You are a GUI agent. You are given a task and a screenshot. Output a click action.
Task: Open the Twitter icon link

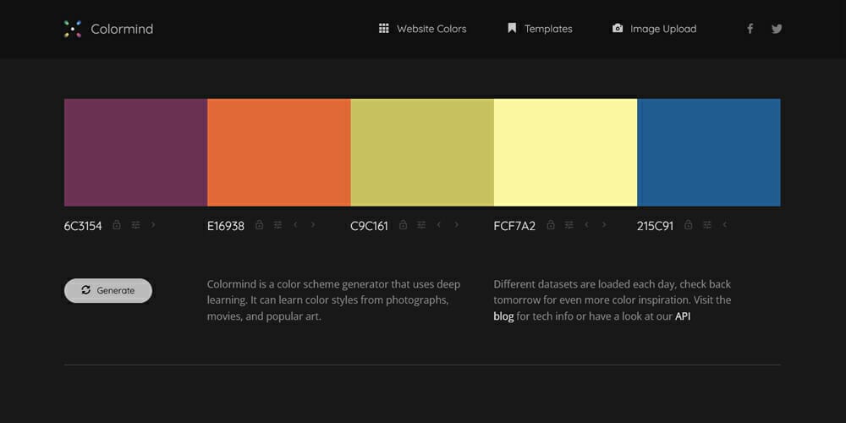coord(777,29)
